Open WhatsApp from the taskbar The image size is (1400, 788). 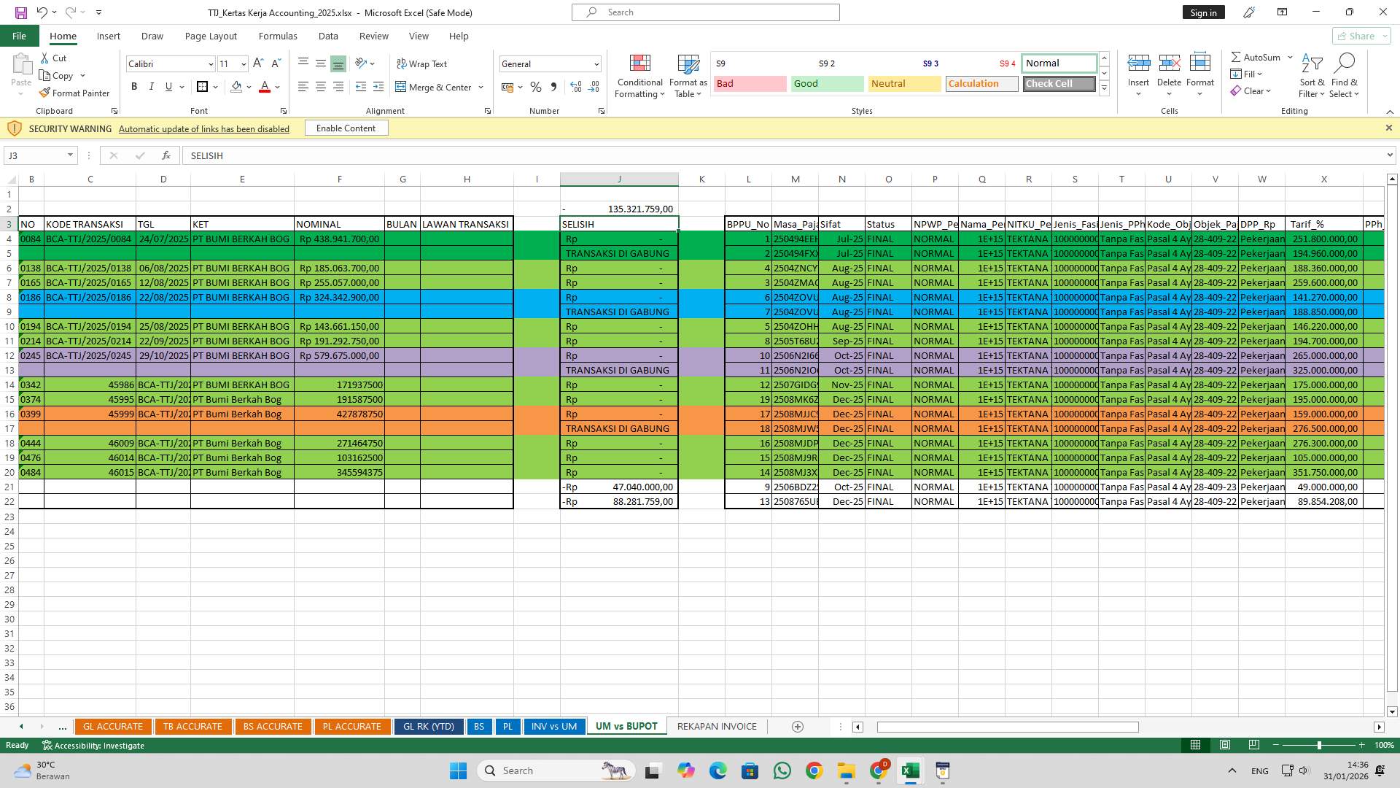pos(782,771)
